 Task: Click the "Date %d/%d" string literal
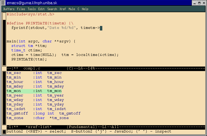(x=62, y=28)
